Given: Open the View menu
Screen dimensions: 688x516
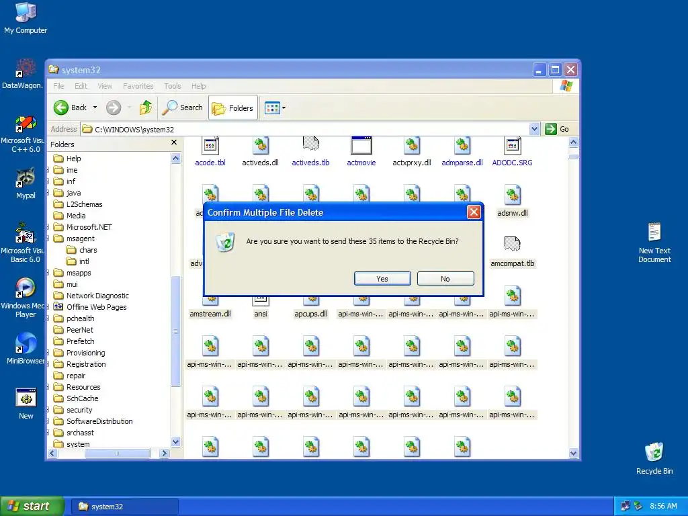Looking at the screenshot, I should click(105, 86).
